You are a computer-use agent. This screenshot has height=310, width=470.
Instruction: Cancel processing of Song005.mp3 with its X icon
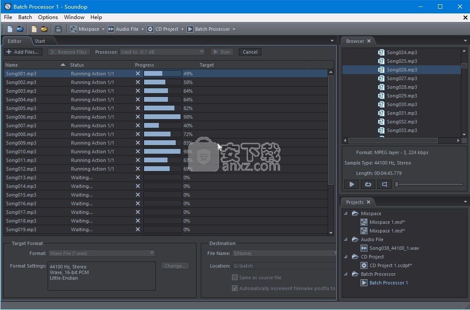click(137, 108)
